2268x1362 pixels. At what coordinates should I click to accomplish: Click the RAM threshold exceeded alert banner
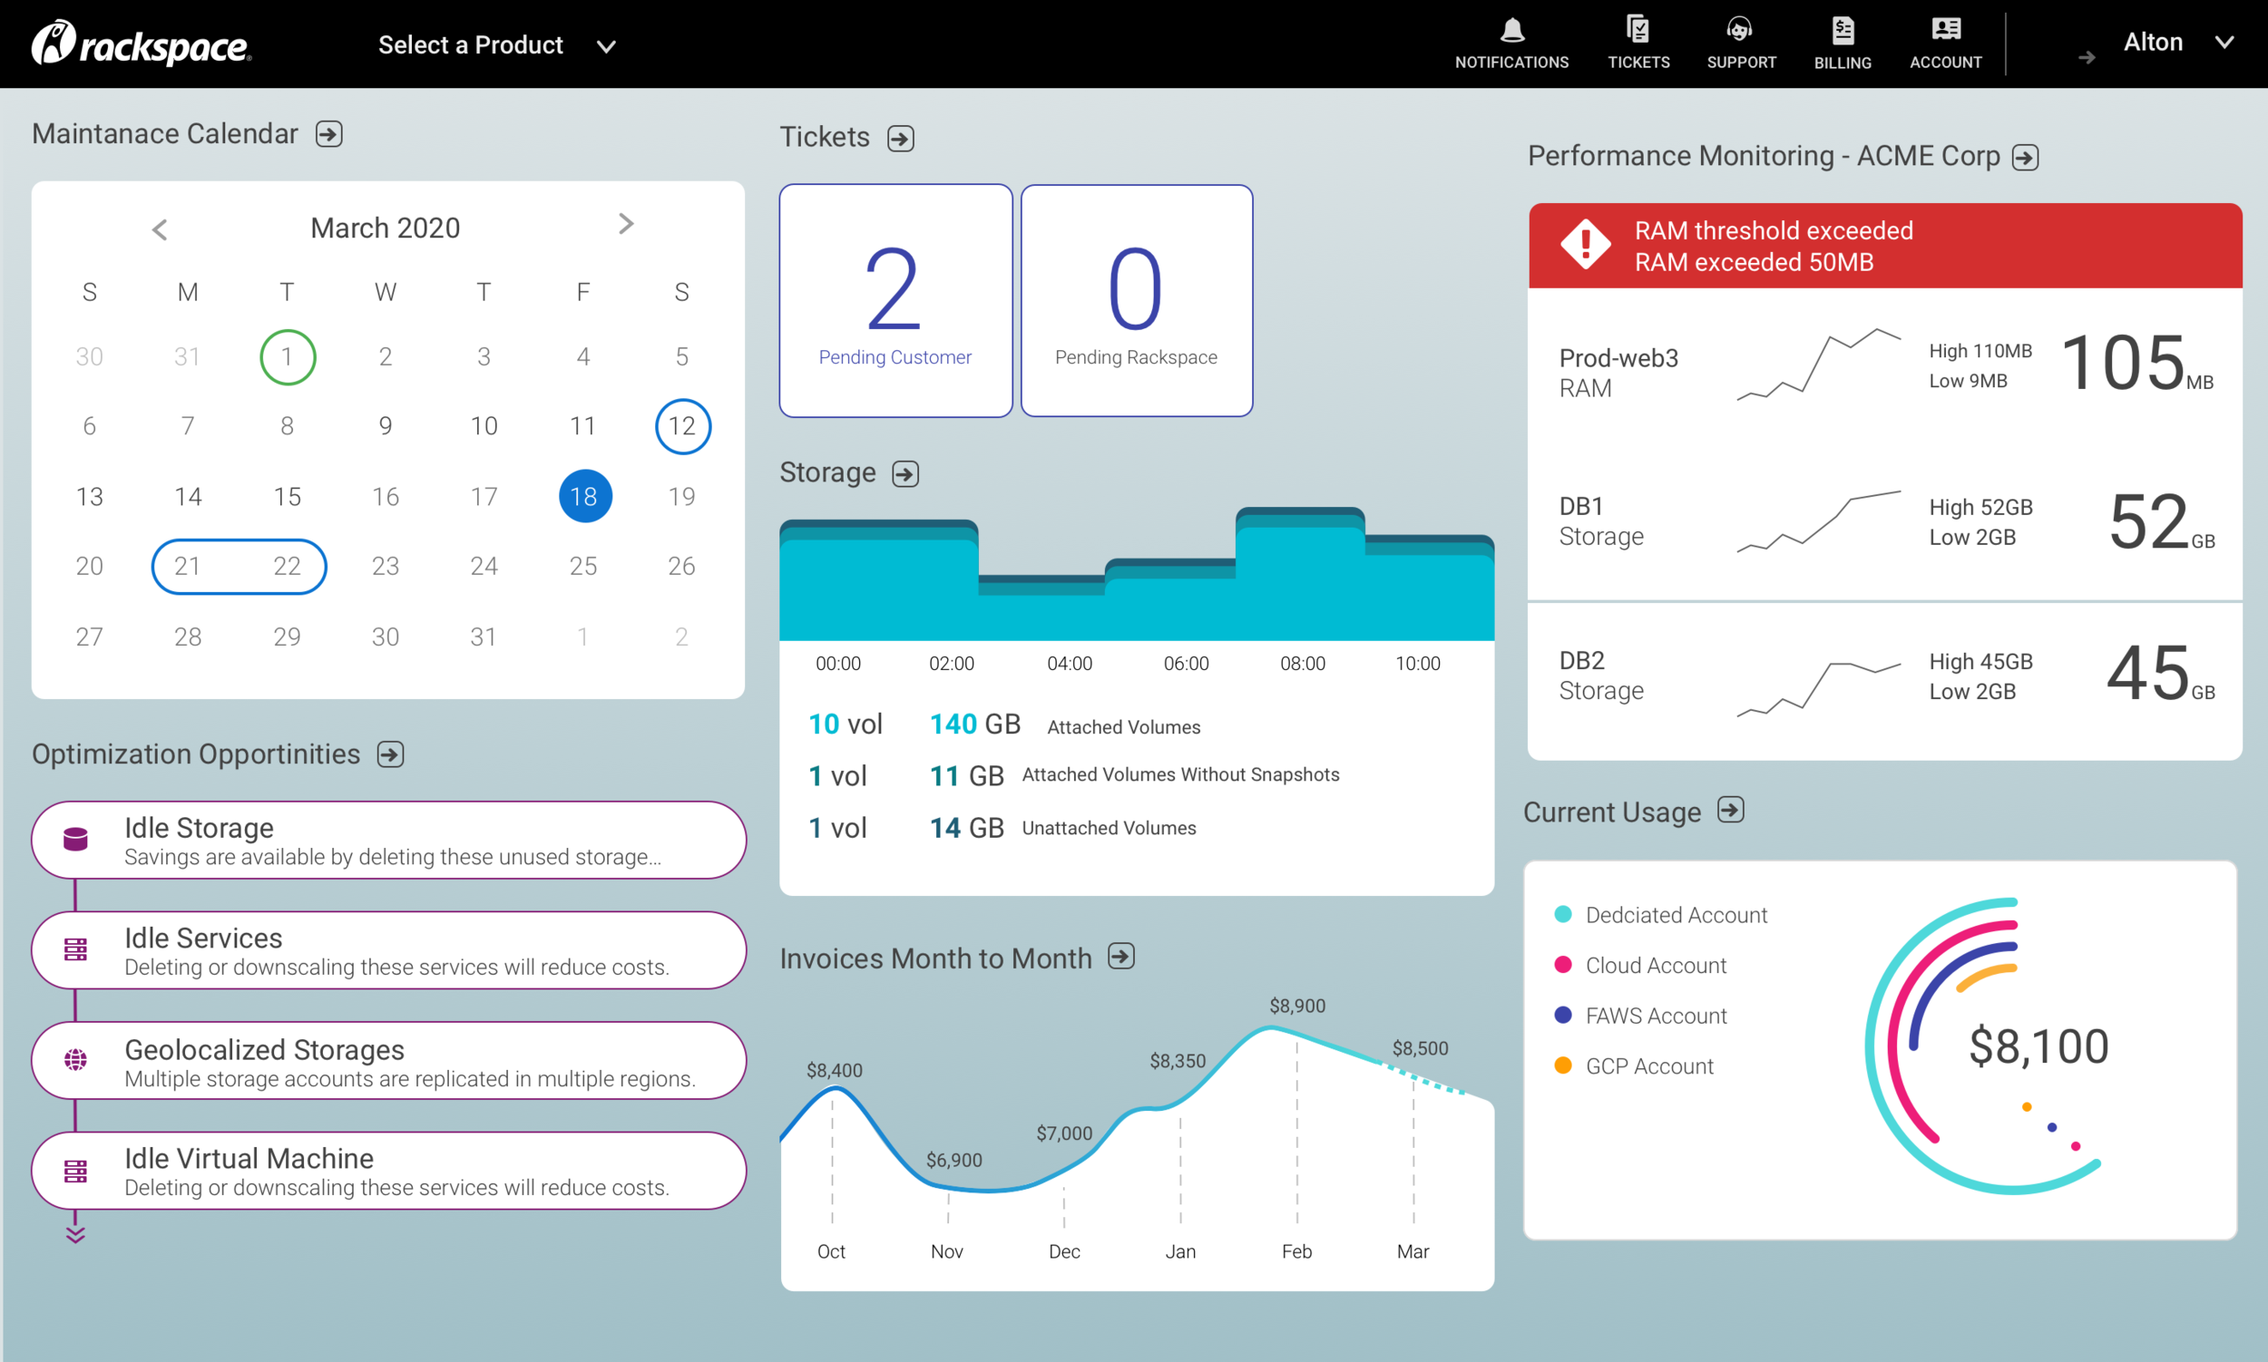pos(1884,246)
